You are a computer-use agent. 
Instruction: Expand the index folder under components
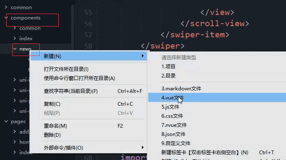click(14, 39)
